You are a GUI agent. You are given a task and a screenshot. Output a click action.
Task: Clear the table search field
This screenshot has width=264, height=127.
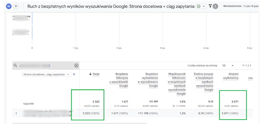[76, 66]
